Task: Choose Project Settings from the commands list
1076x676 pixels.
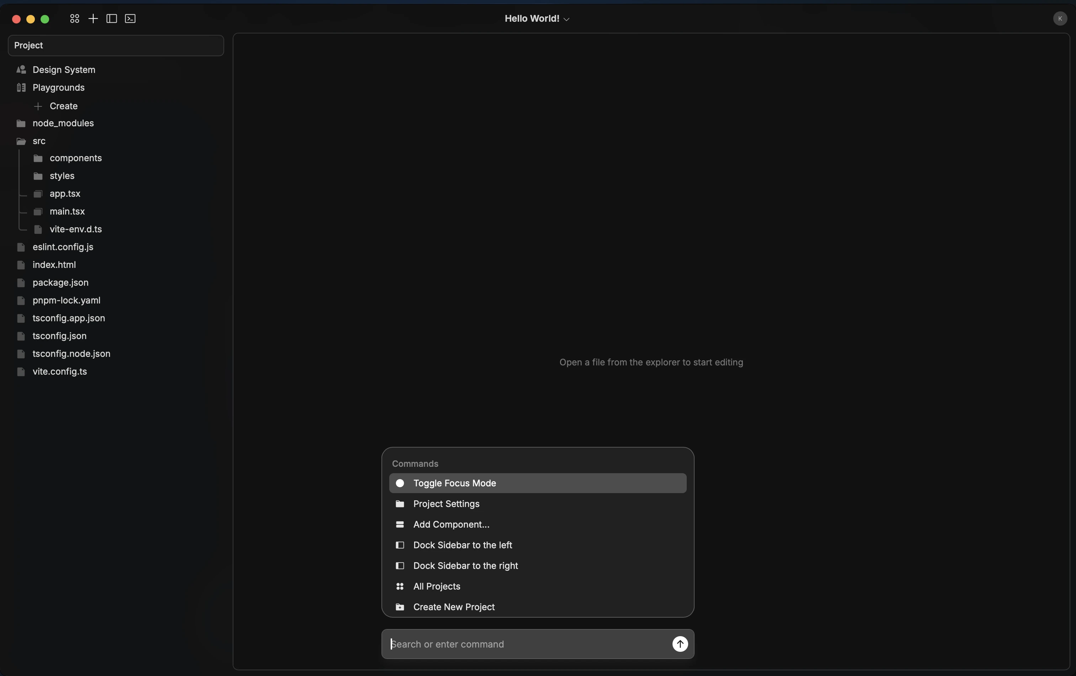Action: coord(538,503)
